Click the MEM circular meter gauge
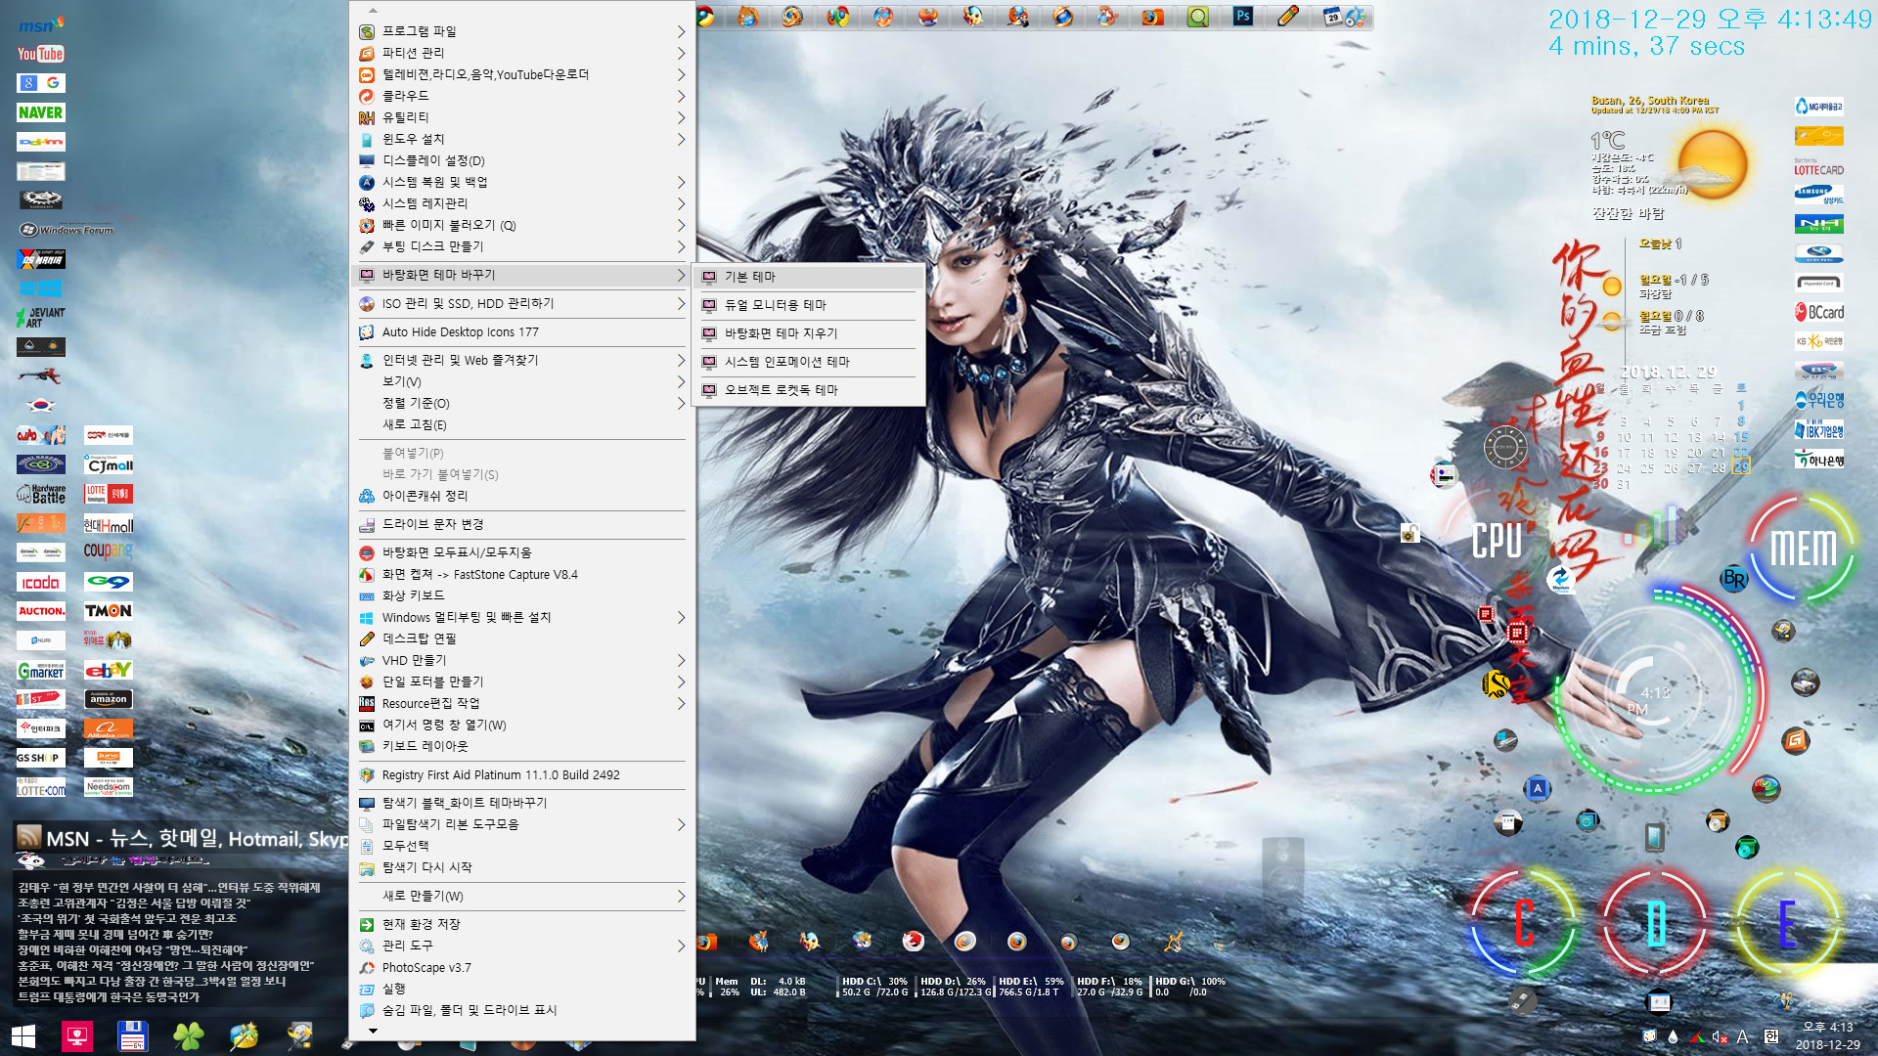This screenshot has height=1056, width=1878. (1803, 549)
